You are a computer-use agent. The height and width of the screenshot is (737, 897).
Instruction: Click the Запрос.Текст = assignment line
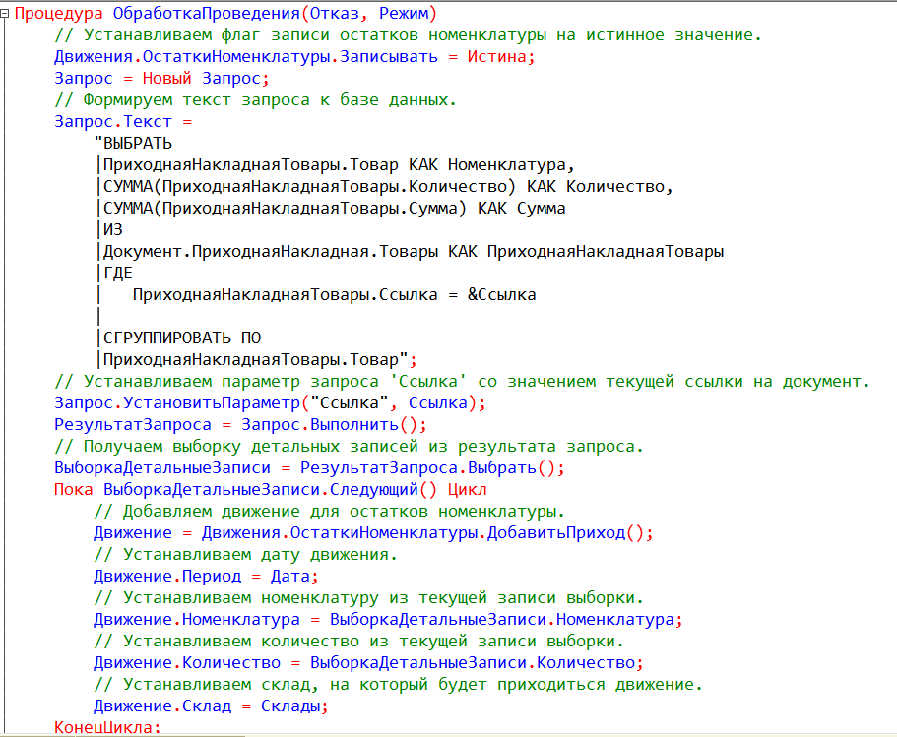pyautogui.click(x=123, y=122)
